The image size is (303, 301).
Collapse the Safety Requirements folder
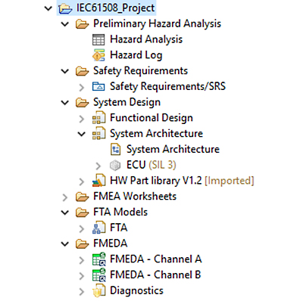click(x=65, y=71)
